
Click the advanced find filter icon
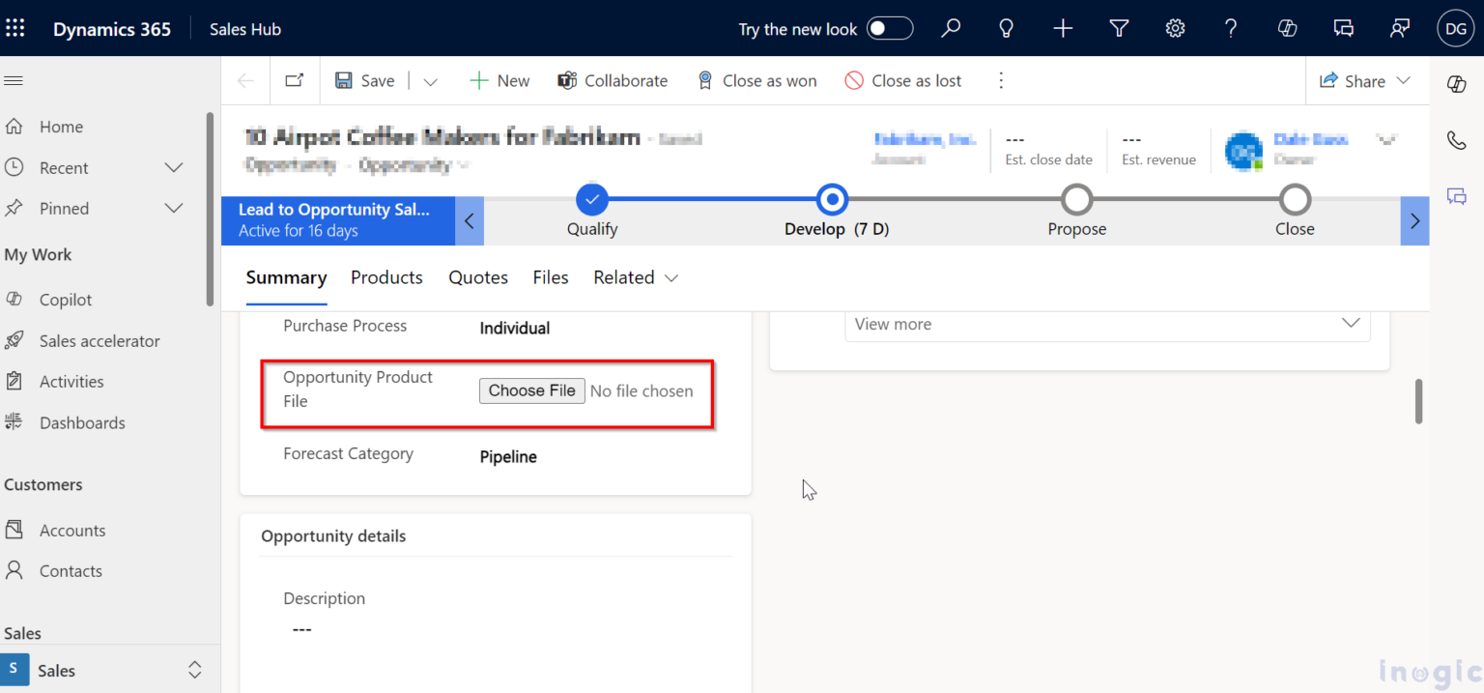tap(1119, 29)
